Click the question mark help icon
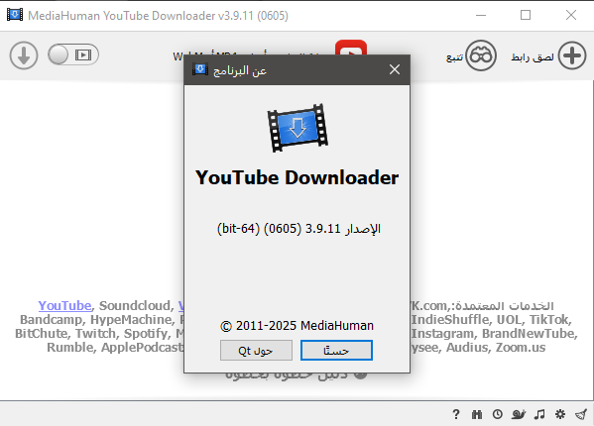Image resolution: width=594 pixels, height=426 pixels. coord(456,414)
